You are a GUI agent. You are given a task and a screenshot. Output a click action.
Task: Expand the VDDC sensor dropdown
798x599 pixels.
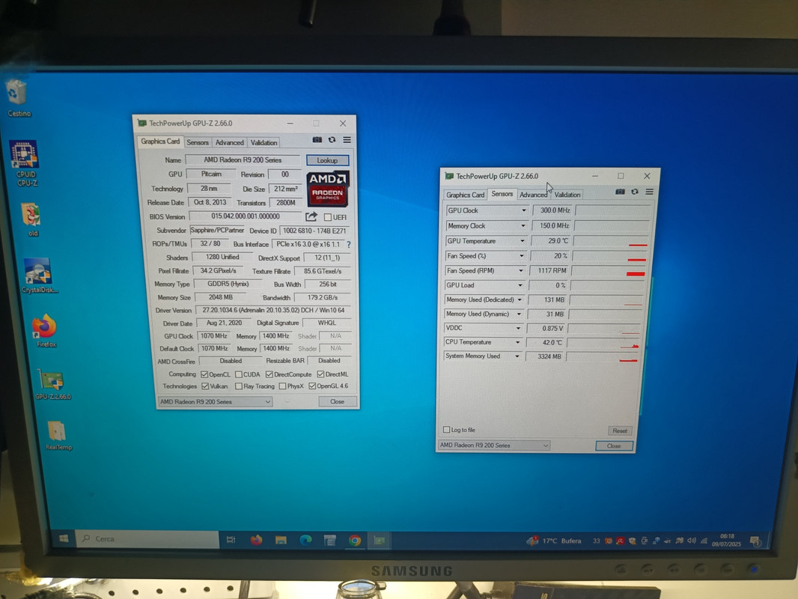(x=518, y=328)
